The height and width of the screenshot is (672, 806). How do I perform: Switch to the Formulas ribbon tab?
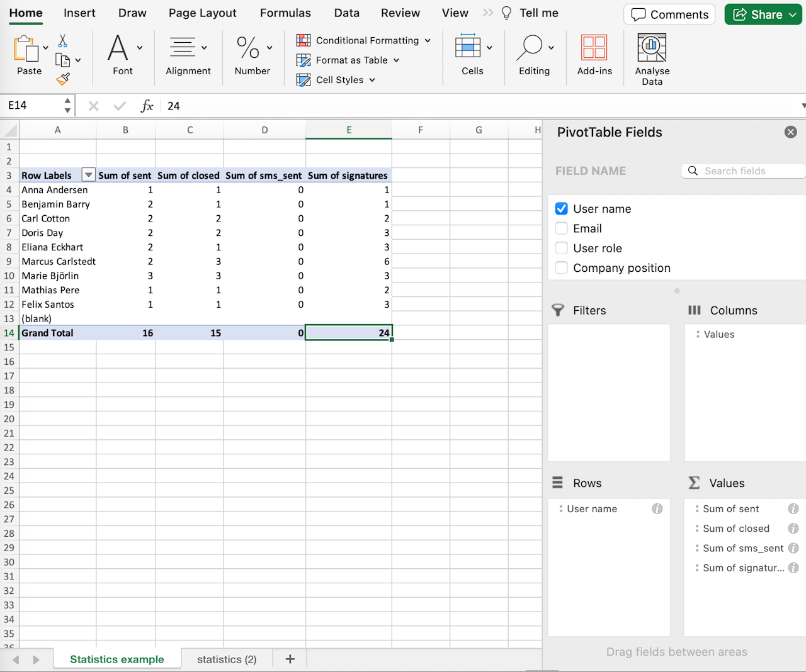click(285, 13)
